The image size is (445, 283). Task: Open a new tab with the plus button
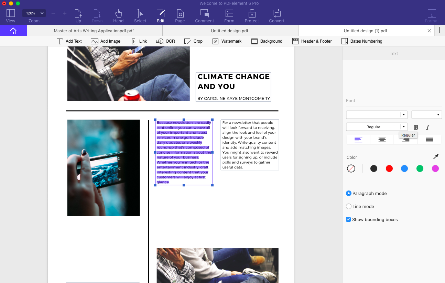[439, 31]
